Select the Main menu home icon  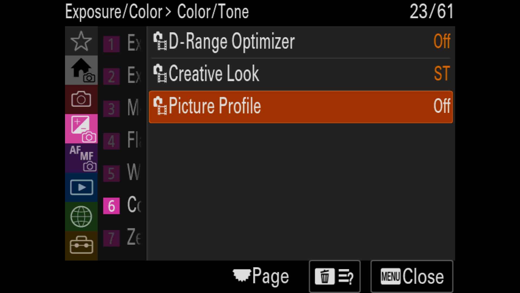(x=81, y=70)
